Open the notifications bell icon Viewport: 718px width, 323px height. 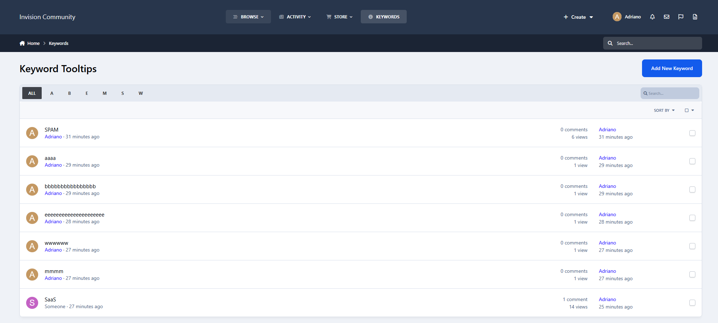coord(652,17)
